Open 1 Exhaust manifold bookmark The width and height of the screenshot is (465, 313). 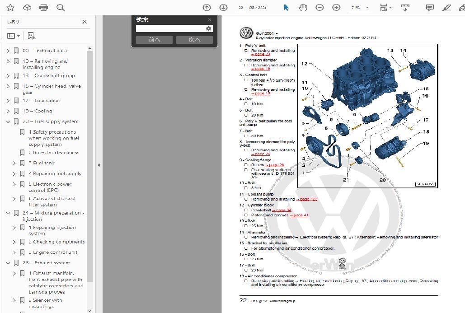(x=56, y=282)
